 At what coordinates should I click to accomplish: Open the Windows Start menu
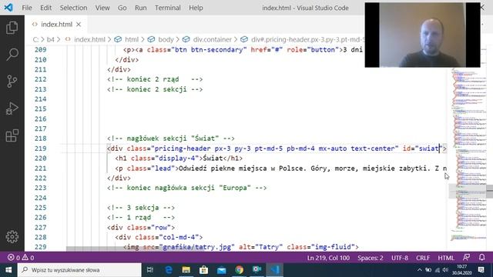click(x=8, y=270)
